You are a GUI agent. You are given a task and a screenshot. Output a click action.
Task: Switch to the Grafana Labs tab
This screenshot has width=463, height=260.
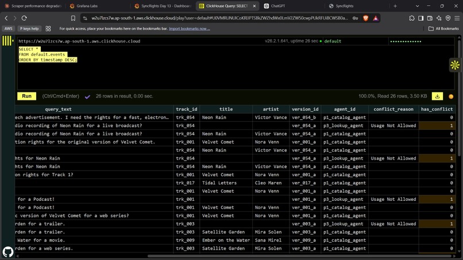[98, 6]
